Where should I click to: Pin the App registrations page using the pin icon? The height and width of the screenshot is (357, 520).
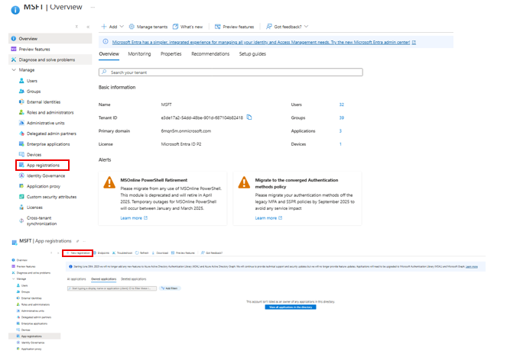pyautogui.click(x=77, y=241)
